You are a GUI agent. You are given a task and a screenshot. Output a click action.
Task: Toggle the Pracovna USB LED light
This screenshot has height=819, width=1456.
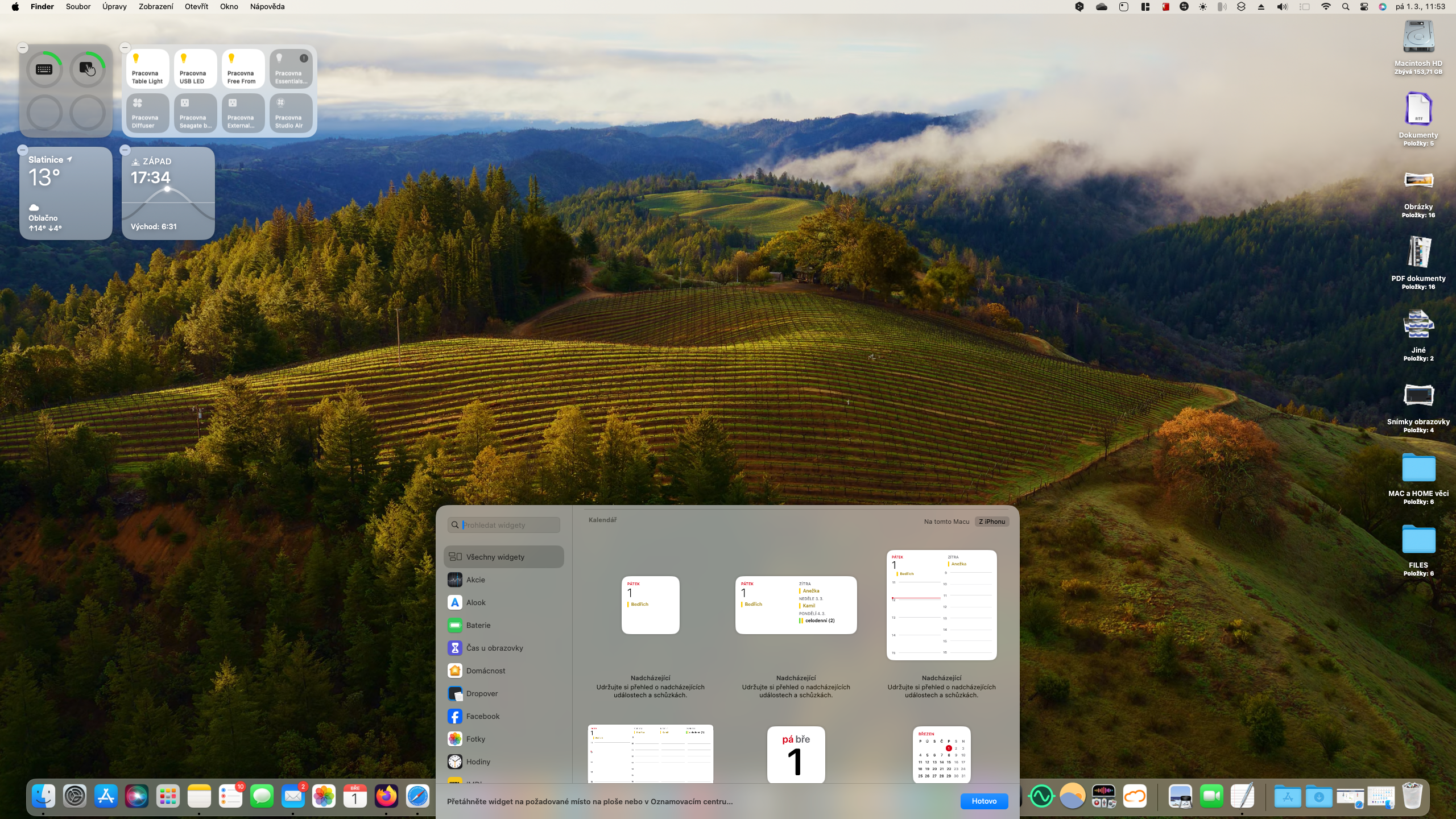(195, 69)
